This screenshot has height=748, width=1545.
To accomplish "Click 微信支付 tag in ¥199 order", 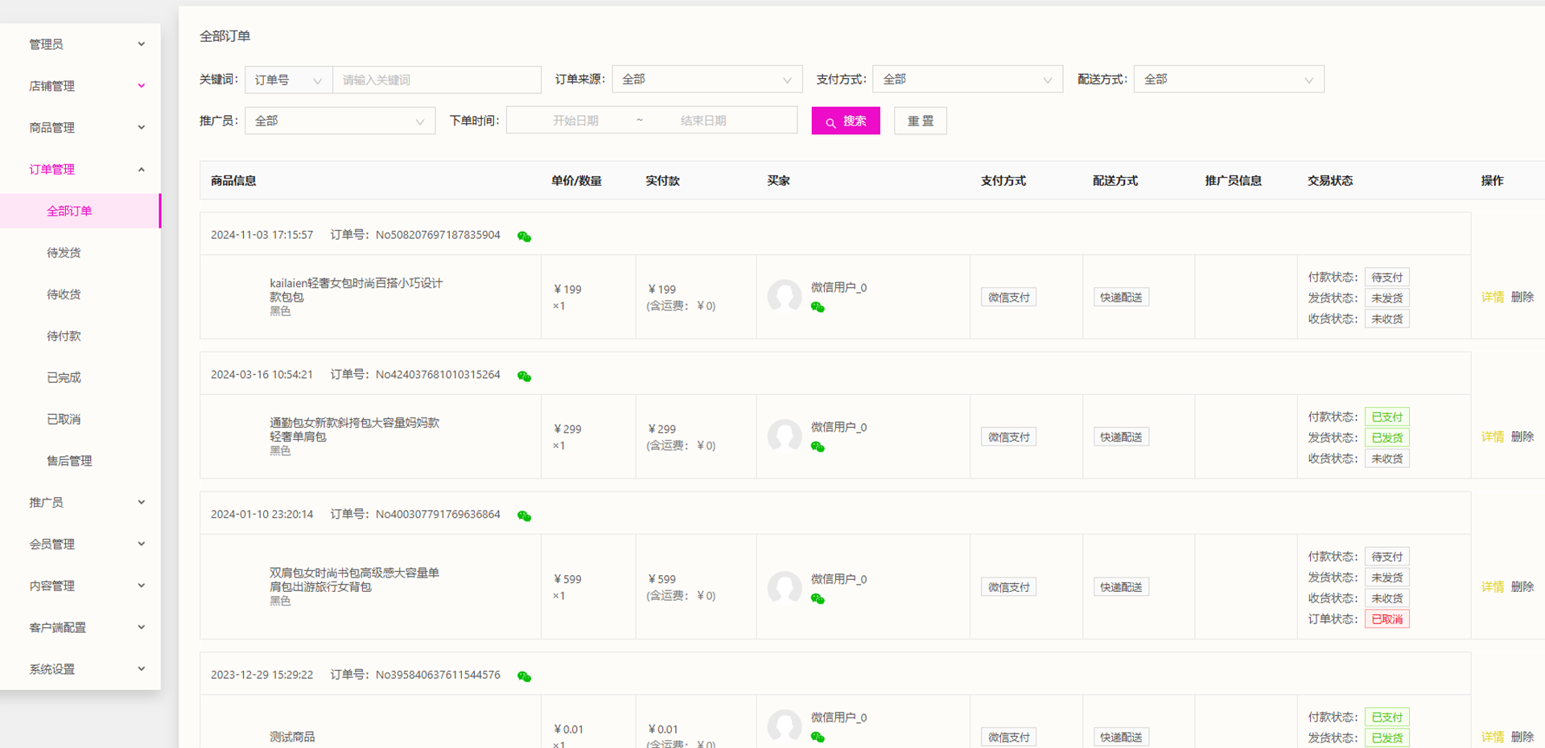I will [1008, 298].
